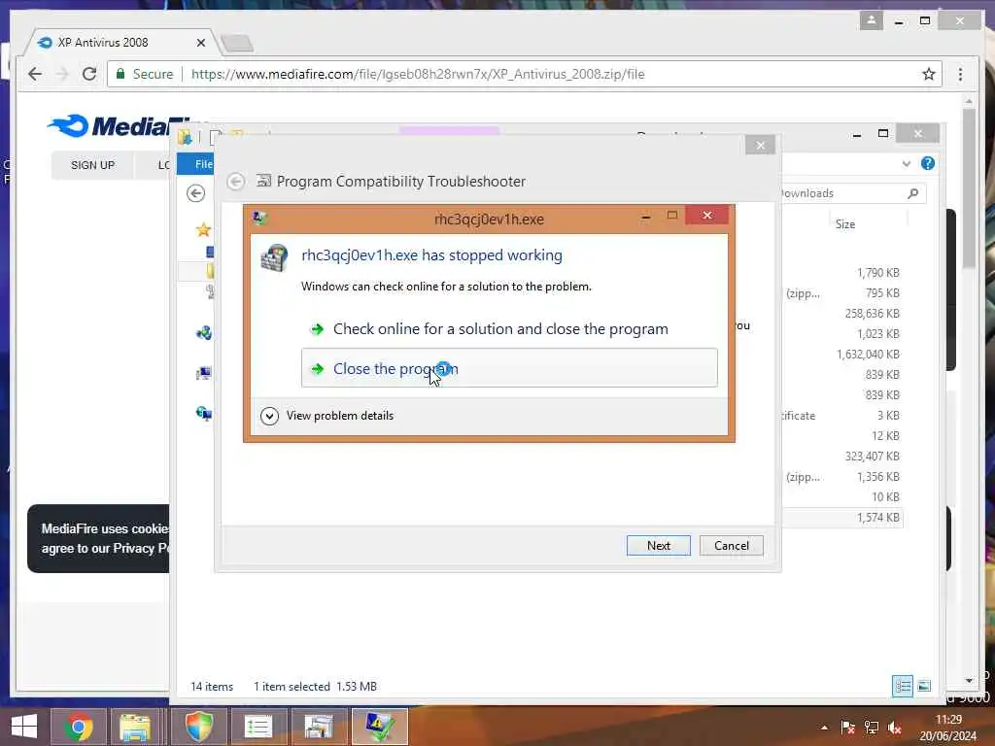This screenshot has height=746, width=995.
Task: Close the XP Antivirus 2008 tab
Action: [200, 43]
